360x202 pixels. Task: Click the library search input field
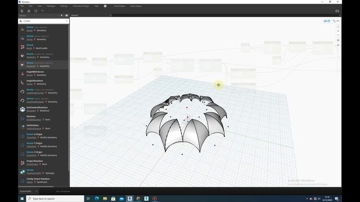(44, 21)
